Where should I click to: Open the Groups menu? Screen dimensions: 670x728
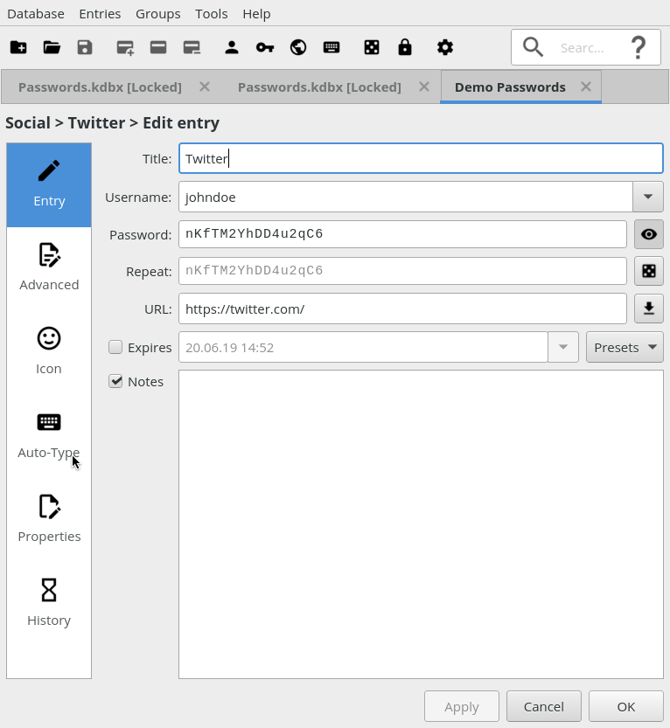[158, 14]
